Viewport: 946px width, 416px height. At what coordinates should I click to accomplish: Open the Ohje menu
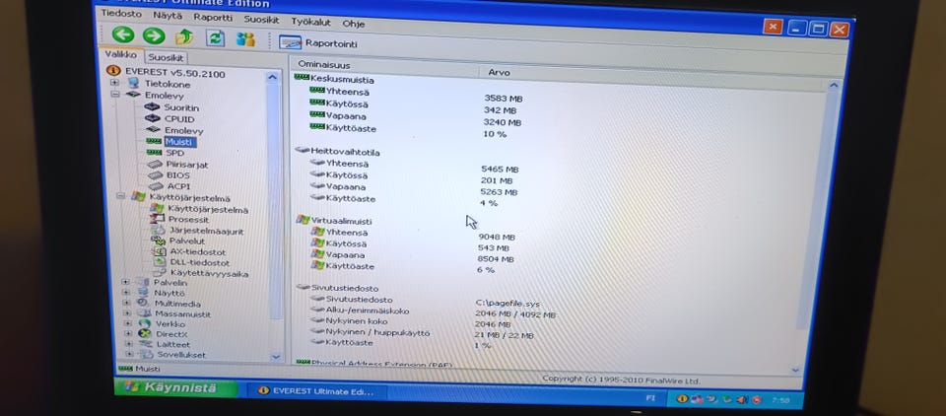click(354, 24)
